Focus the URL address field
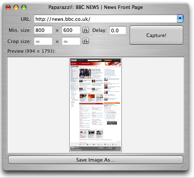 pyautogui.click(x=105, y=19)
